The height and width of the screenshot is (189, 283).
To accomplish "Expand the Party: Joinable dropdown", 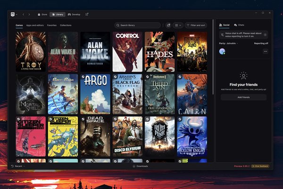I will (228, 43).
